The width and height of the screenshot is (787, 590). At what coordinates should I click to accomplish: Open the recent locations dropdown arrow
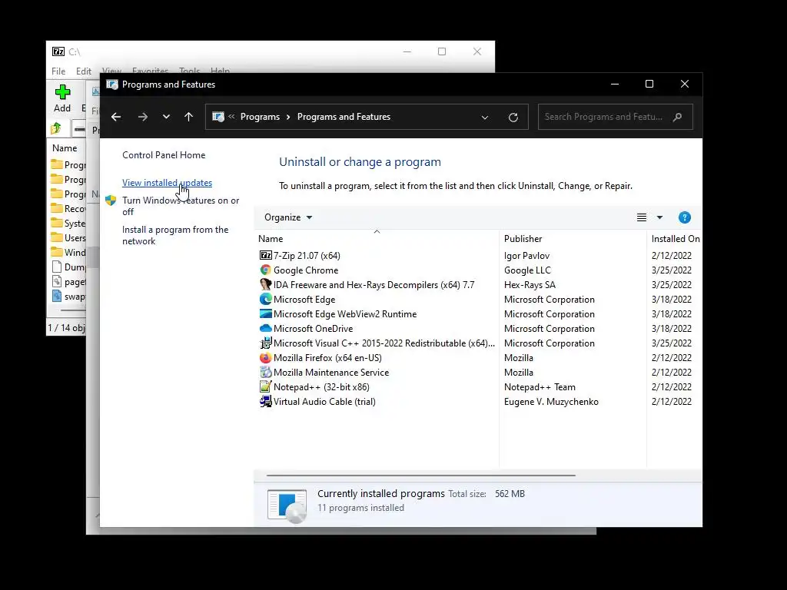[x=166, y=117]
